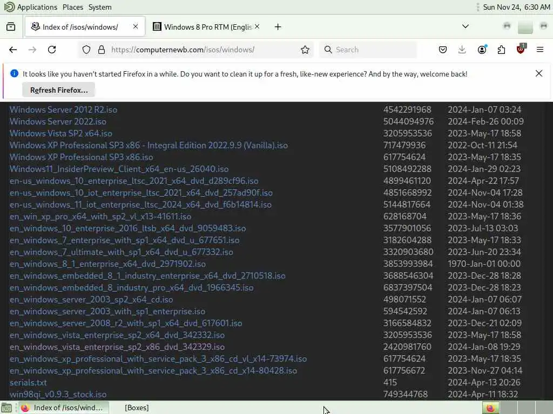The image size is (553, 414).
Task: Switch to Index of /isos/windows/ tab
Action: 85,27
